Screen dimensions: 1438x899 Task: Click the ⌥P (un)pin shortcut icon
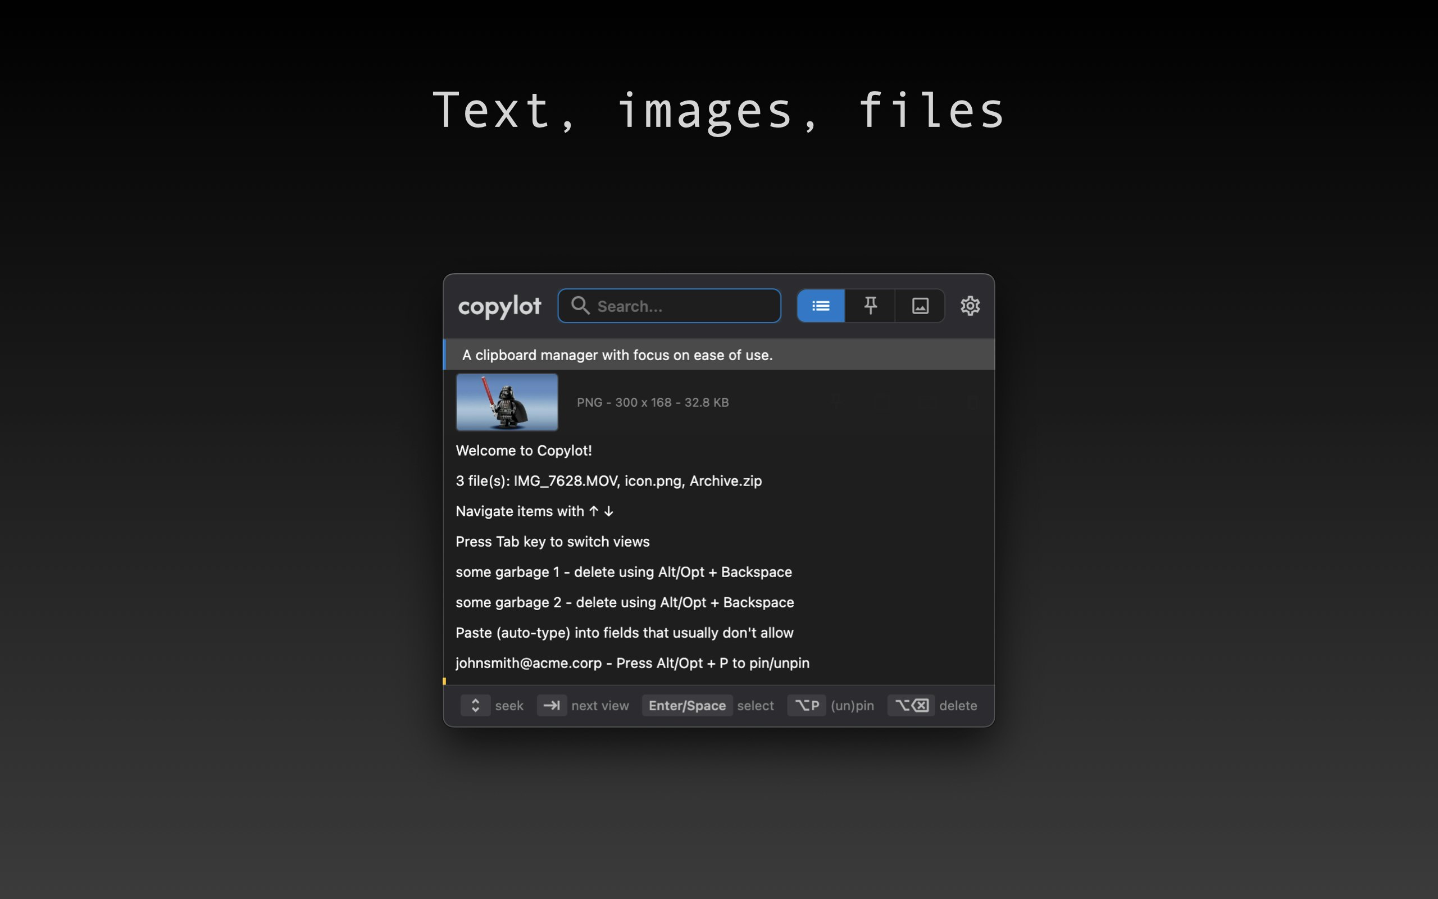pos(807,705)
